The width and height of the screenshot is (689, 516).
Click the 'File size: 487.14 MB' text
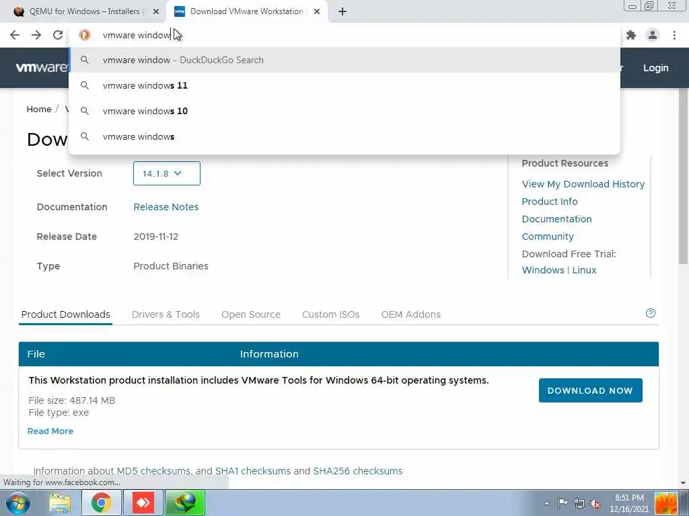tap(71, 400)
